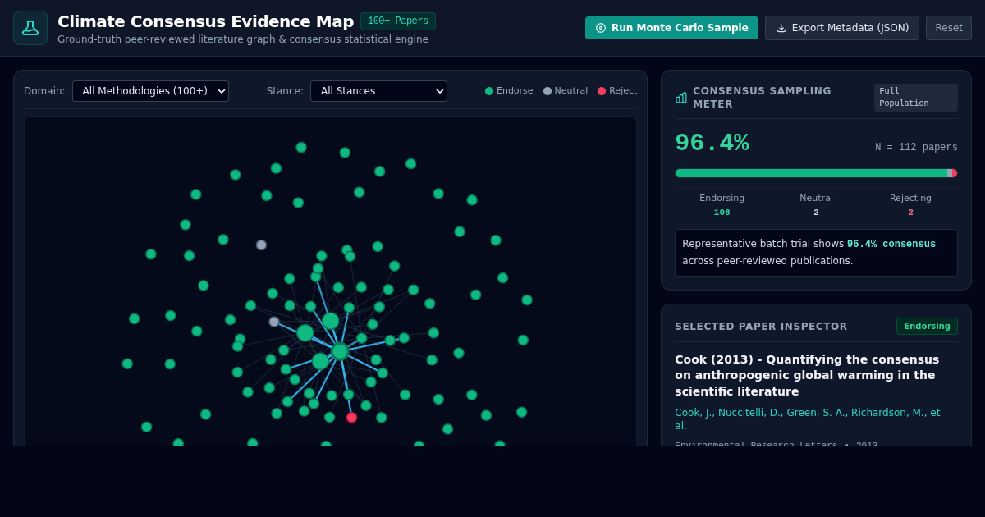Image resolution: width=985 pixels, height=517 pixels.
Task: Click the authors line Cook, J., Nuccitelli
Action: tap(808, 419)
